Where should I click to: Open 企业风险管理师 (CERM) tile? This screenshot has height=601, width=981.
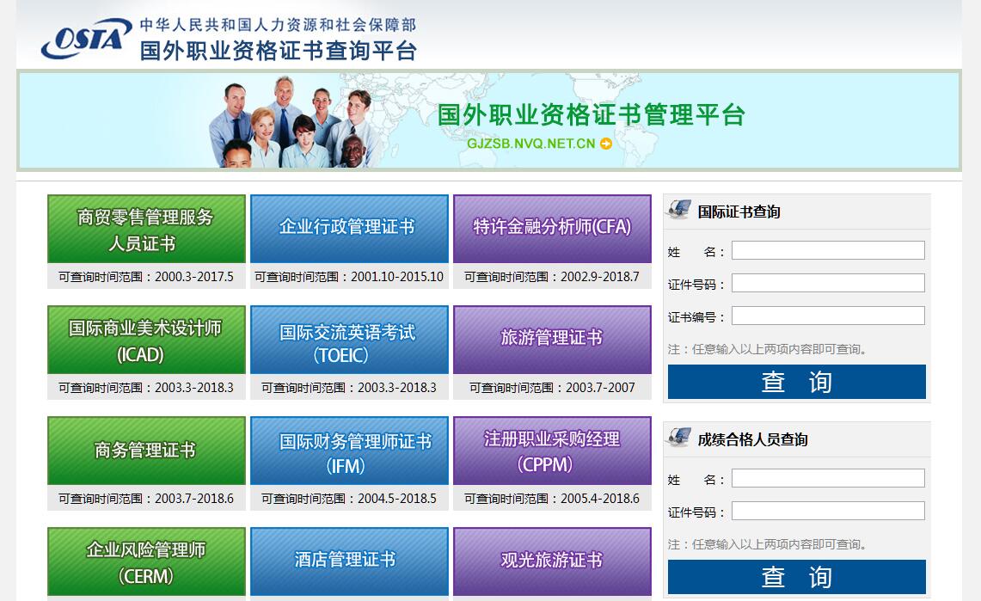146,561
